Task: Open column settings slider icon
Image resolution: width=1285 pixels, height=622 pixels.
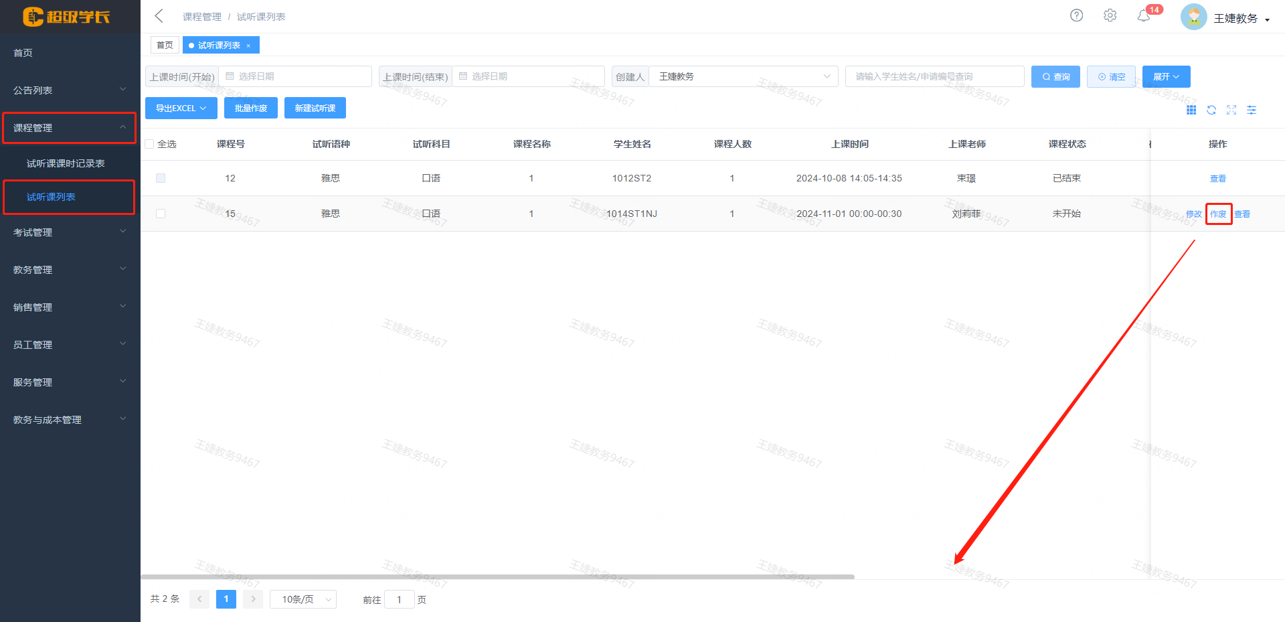Action: (x=1252, y=110)
